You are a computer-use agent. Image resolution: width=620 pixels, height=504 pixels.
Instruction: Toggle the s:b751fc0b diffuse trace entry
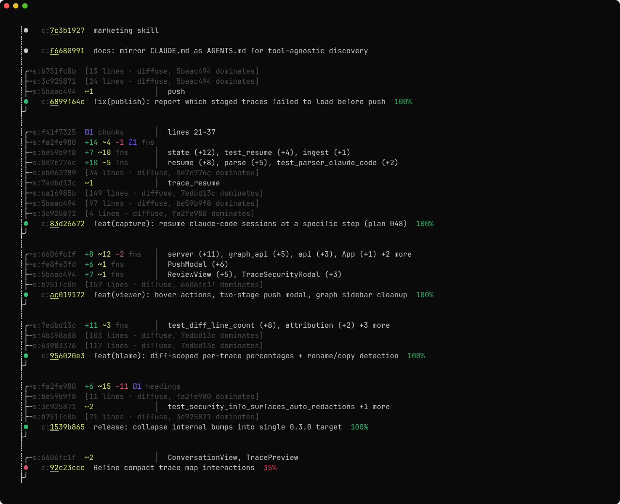point(56,71)
